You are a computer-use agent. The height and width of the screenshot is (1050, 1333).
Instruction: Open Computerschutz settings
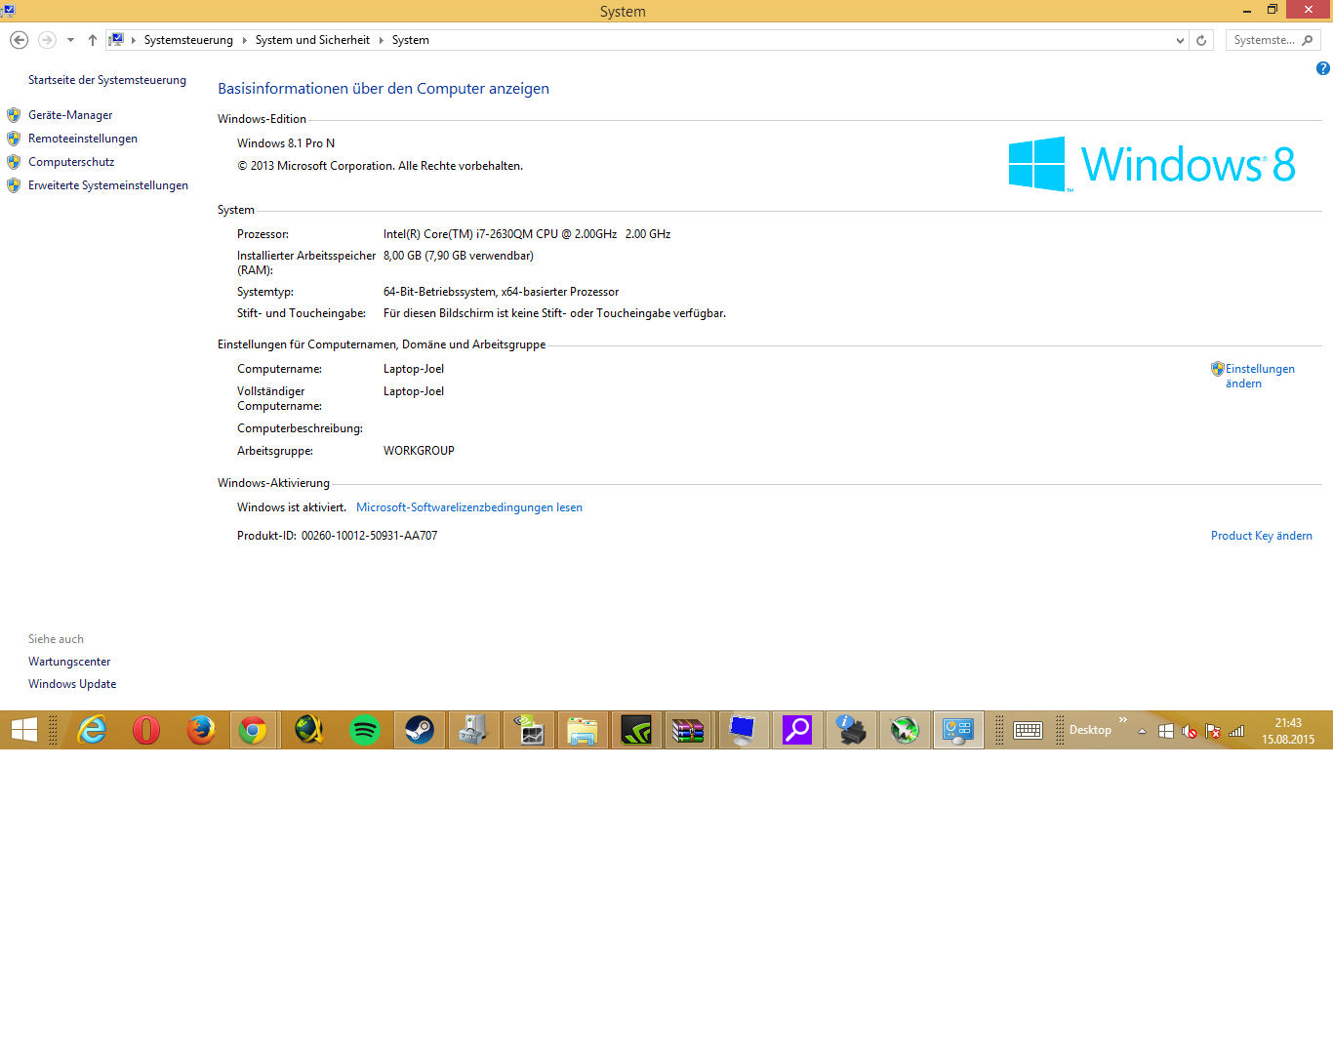coord(71,162)
